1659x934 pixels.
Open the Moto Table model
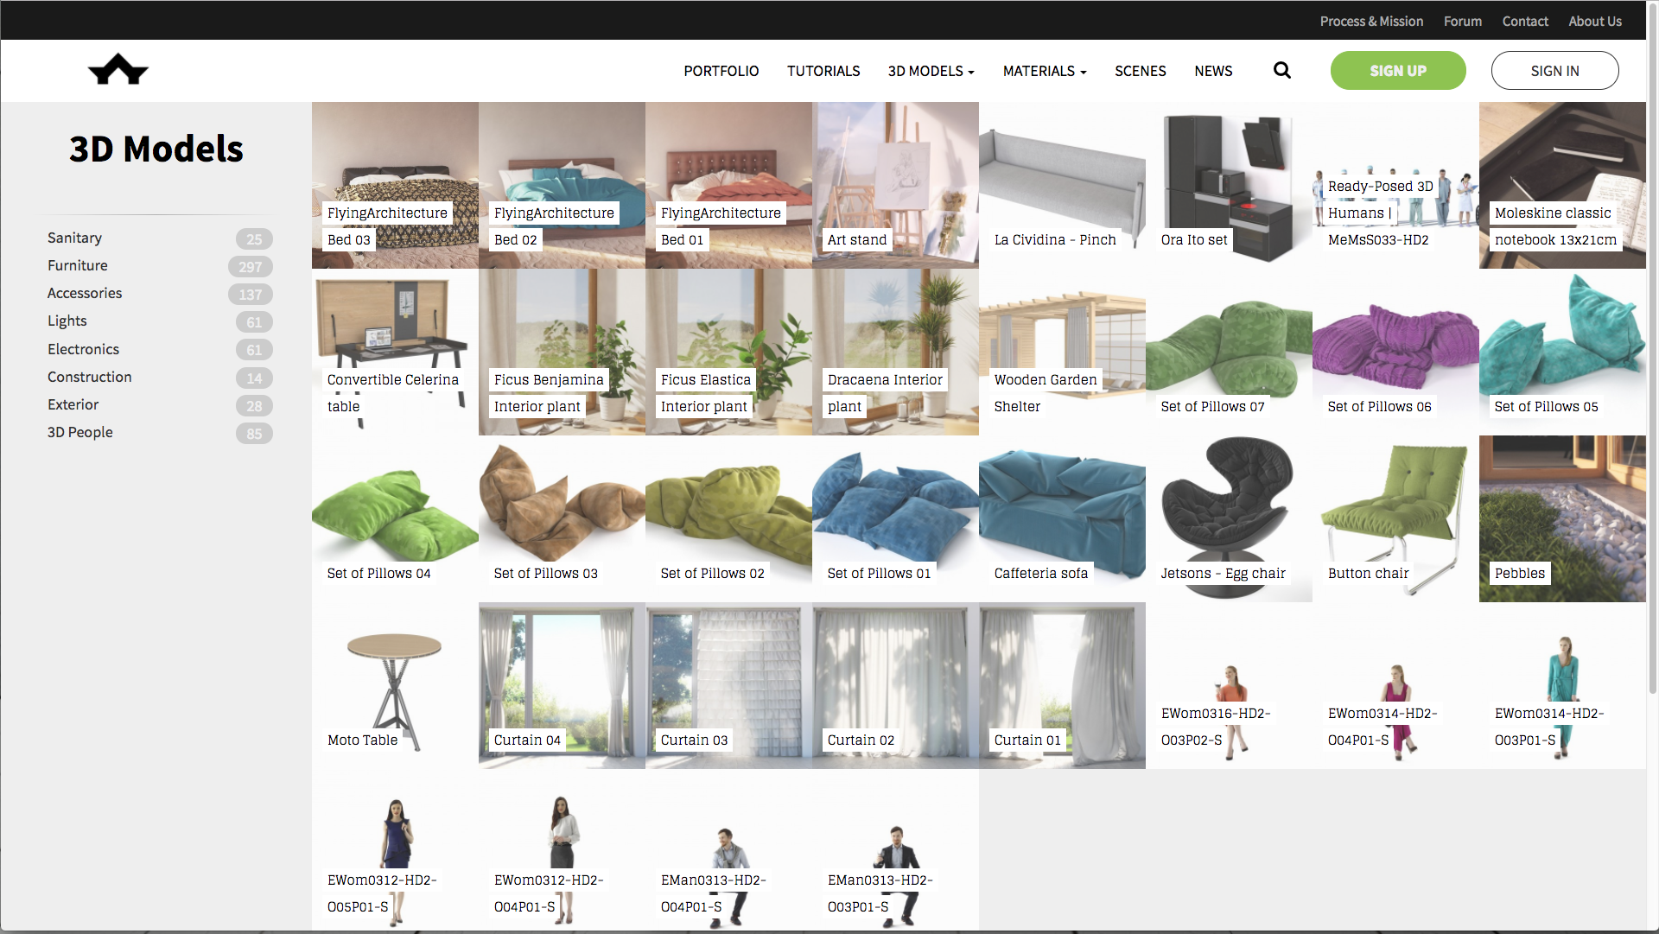(x=395, y=685)
